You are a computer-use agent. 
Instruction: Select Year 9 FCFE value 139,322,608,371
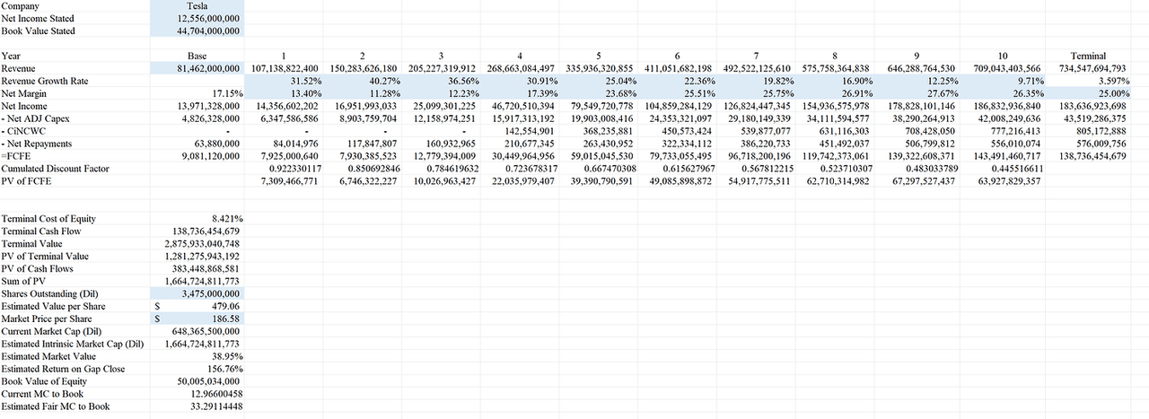tap(917, 156)
